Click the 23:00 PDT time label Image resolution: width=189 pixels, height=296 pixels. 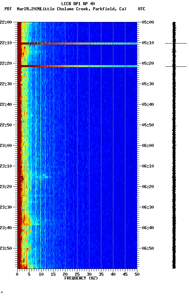pos(6,146)
